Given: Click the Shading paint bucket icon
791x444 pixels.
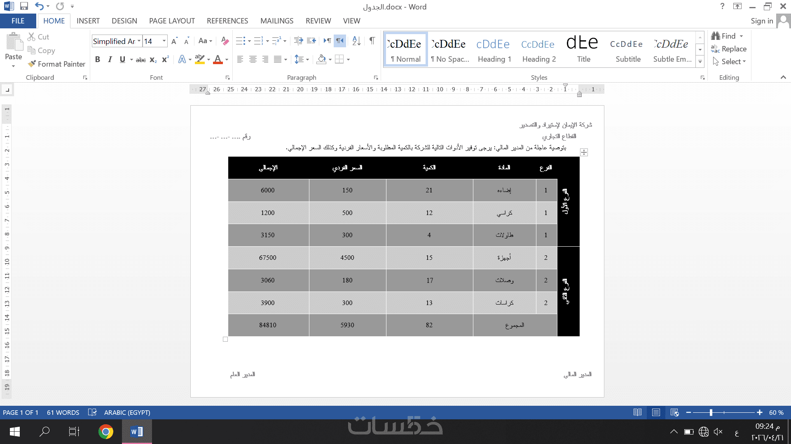Looking at the screenshot, I should pos(321,60).
